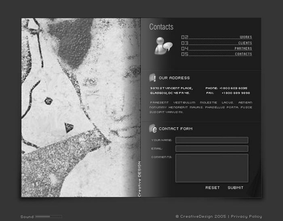Click the 04 number beside Partners

point(185,48)
